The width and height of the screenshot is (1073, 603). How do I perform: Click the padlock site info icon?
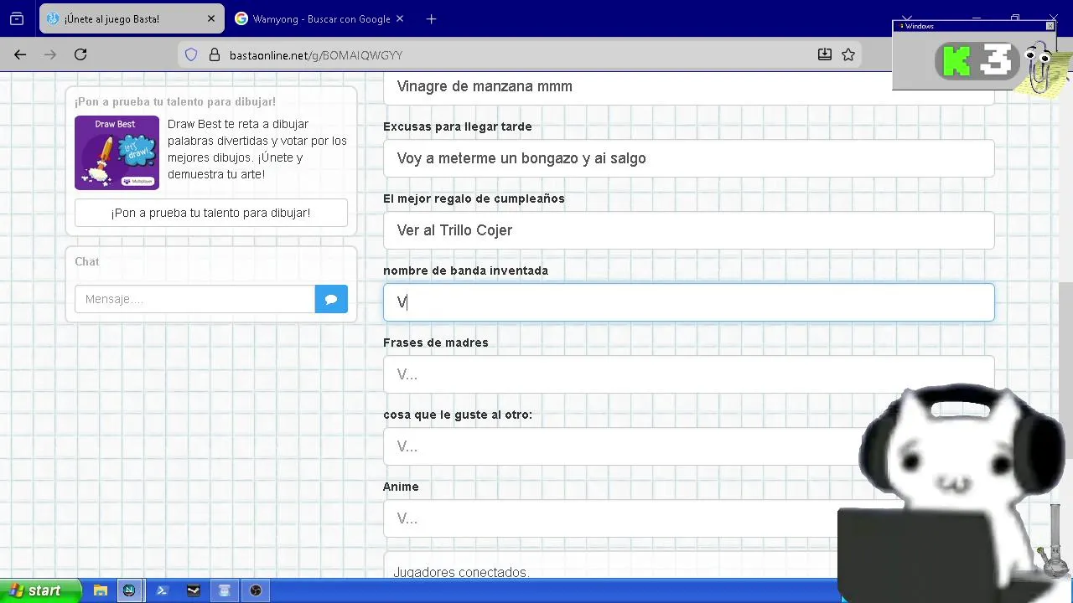tap(214, 54)
